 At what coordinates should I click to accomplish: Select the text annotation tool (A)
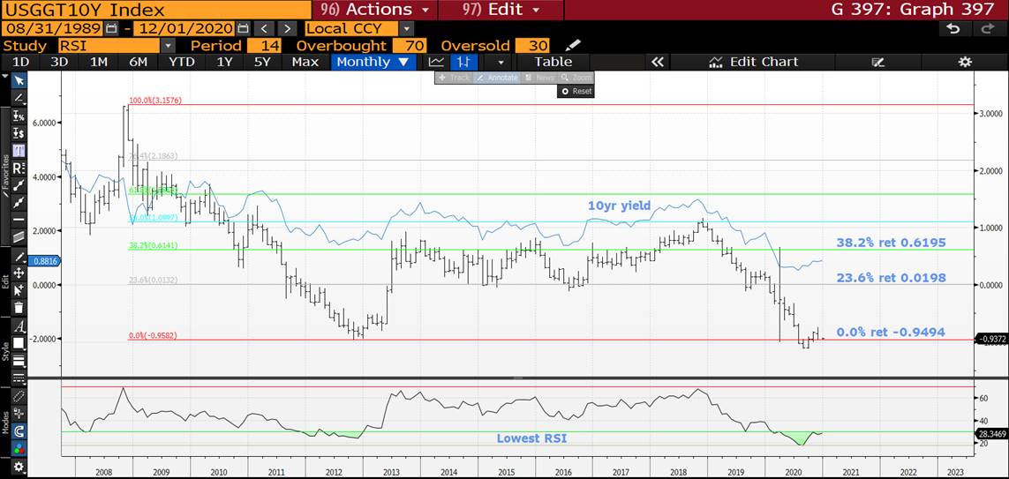(19, 326)
